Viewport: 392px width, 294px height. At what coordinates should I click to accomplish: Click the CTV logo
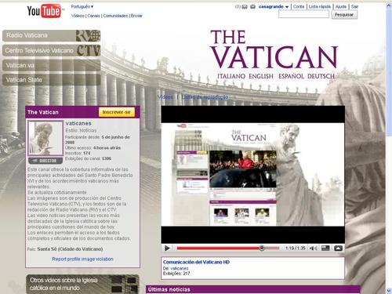click(89, 50)
